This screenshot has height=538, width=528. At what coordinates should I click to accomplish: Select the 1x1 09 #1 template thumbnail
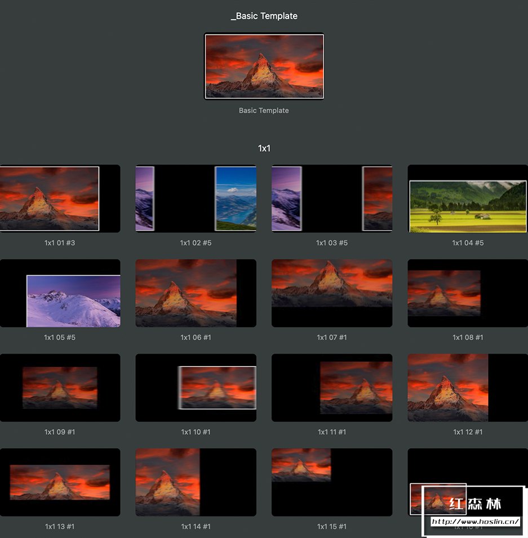[x=60, y=388]
